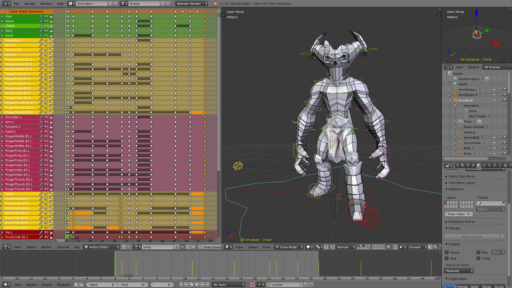Insert keyframes with the key icon next to LocRot
This screenshot has width=512, height=288.
tap(306, 285)
